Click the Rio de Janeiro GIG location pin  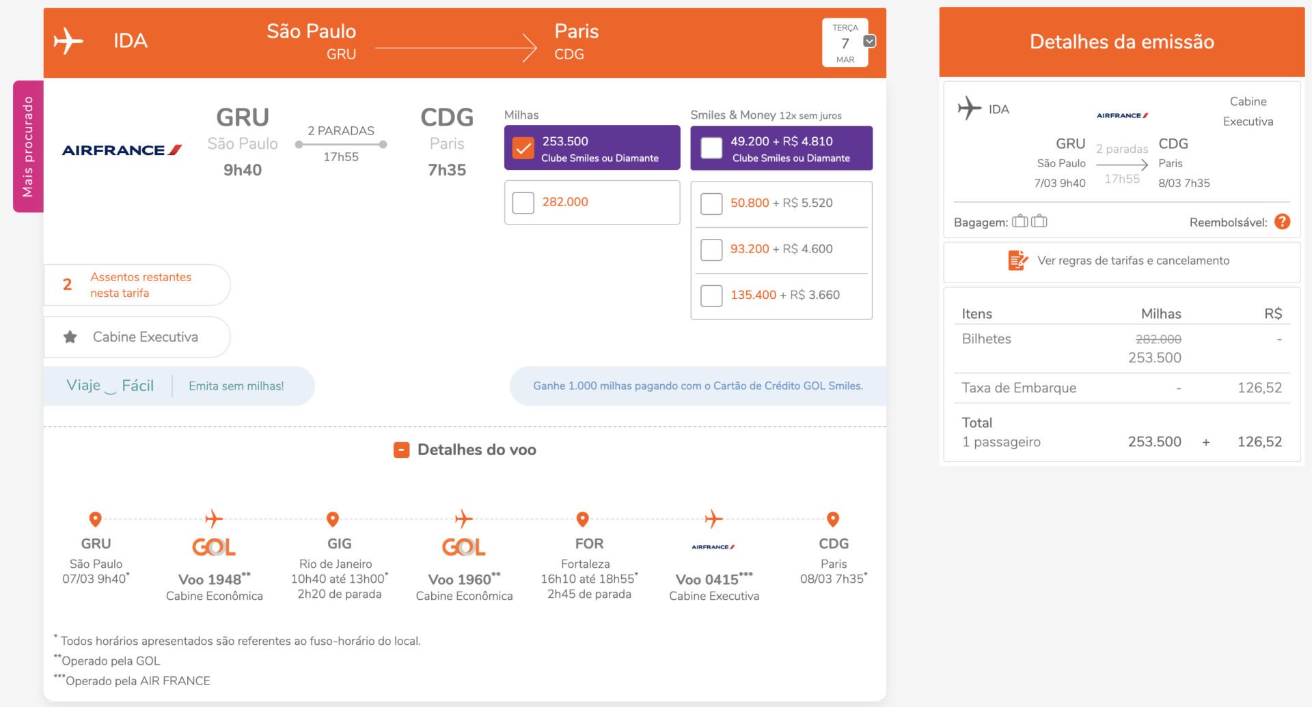[x=333, y=519]
